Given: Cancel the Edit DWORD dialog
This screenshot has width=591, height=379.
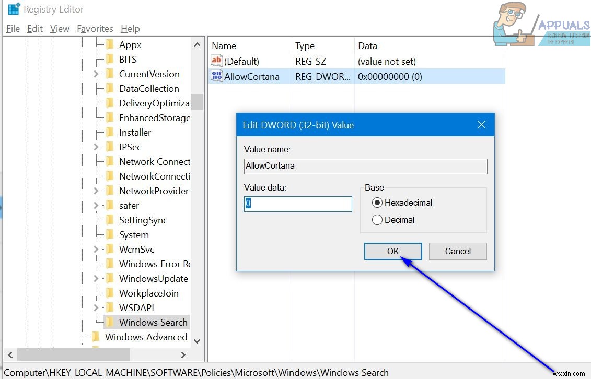Looking at the screenshot, I should click(458, 251).
